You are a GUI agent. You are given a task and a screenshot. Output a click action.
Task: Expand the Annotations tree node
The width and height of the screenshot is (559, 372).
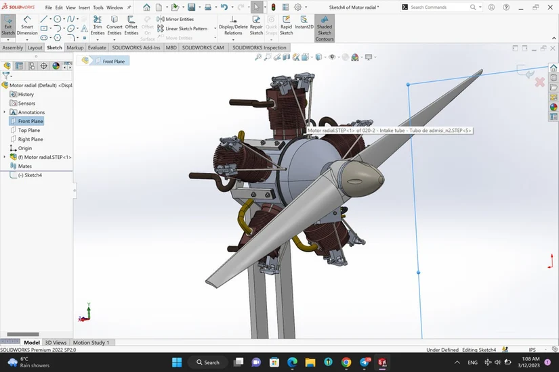[x=5, y=112]
